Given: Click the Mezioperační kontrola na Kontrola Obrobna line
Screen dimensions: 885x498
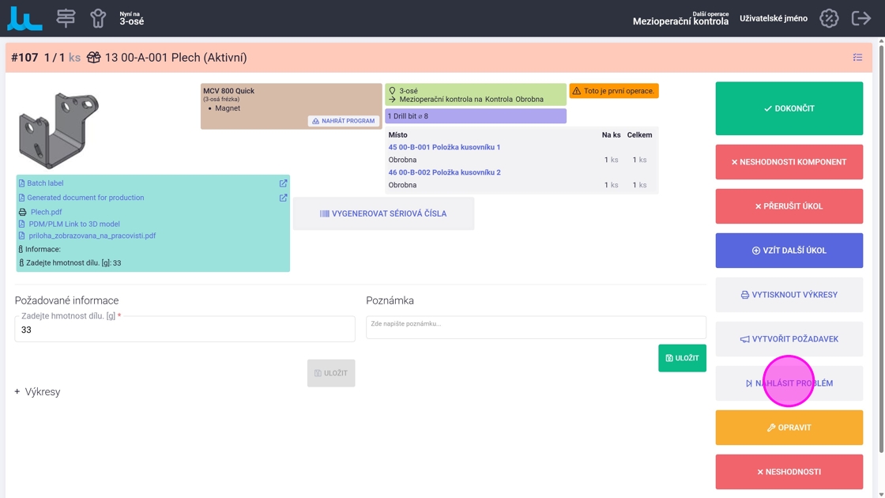Looking at the screenshot, I should click(x=471, y=100).
